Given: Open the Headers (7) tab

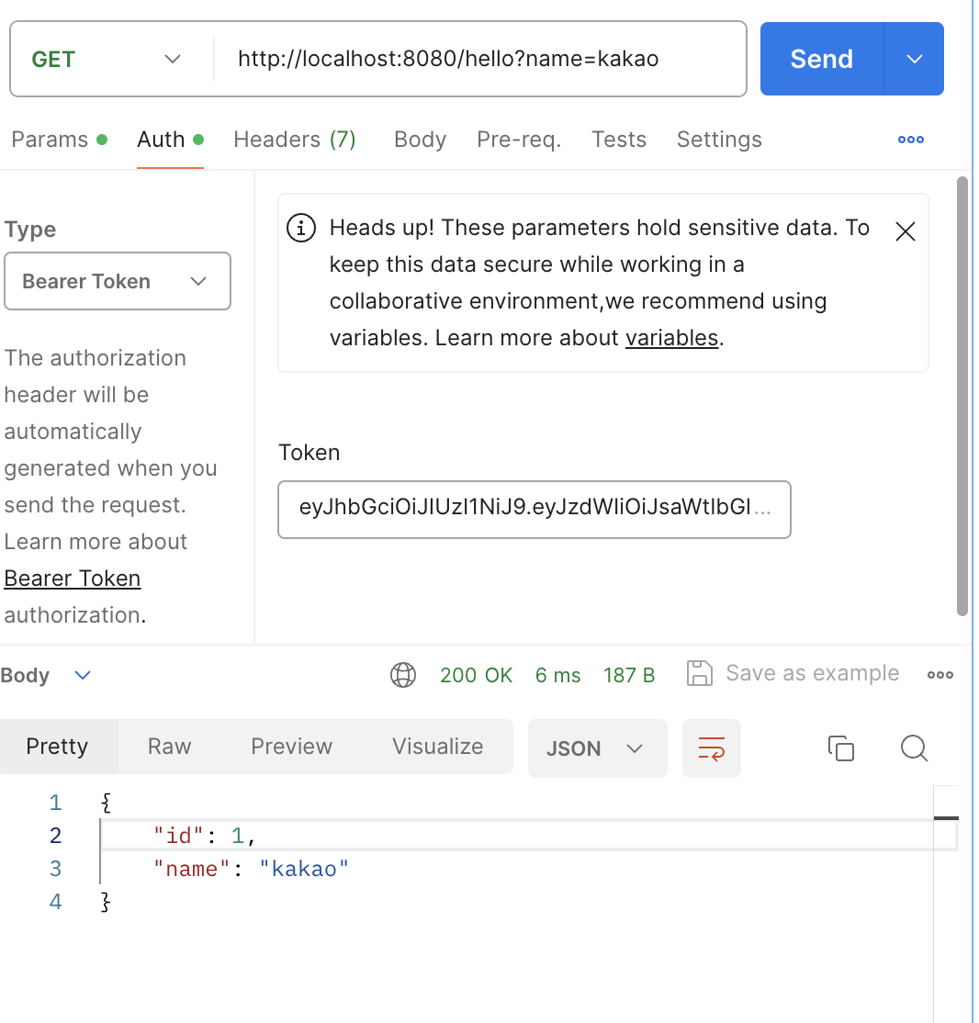Looking at the screenshot, I should pos(295,140).
